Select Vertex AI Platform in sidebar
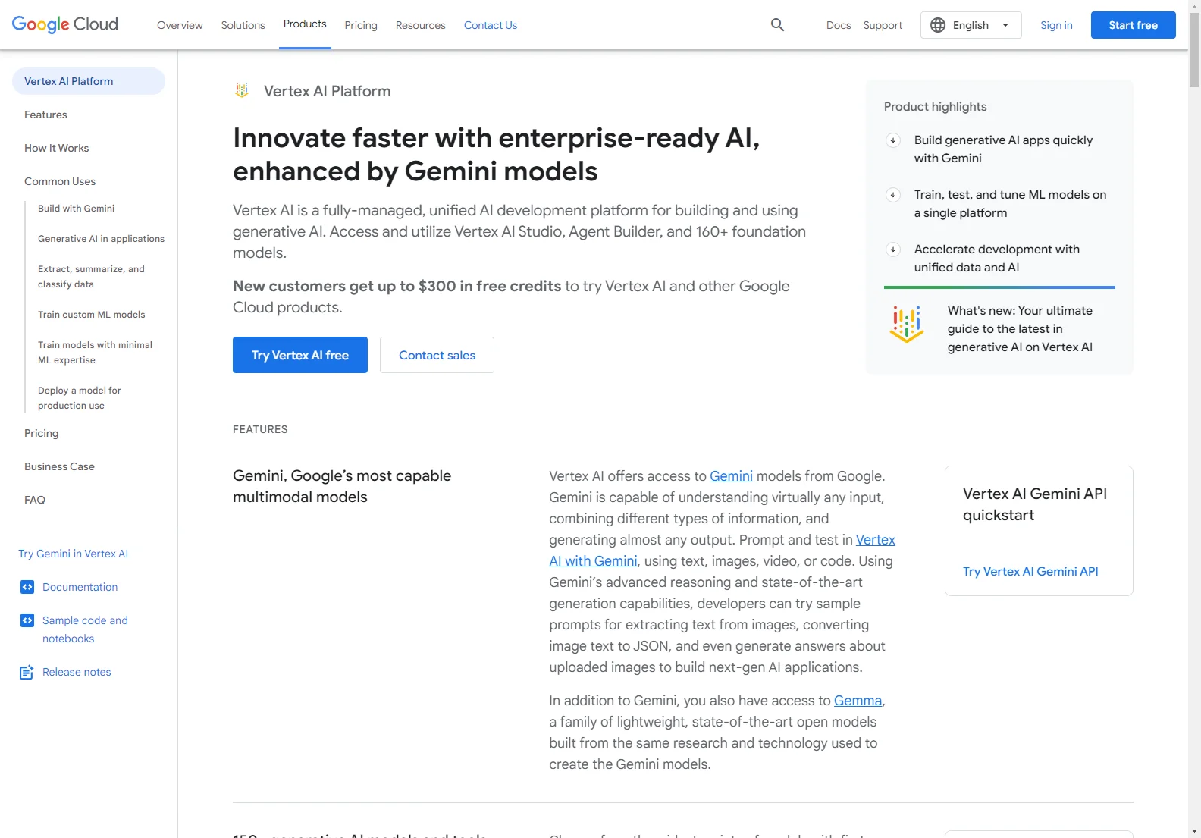 coord(89,81)
